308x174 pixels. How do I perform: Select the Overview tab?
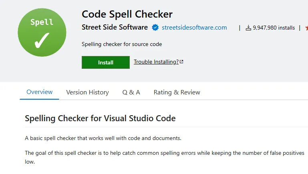[x=39, y=92]
